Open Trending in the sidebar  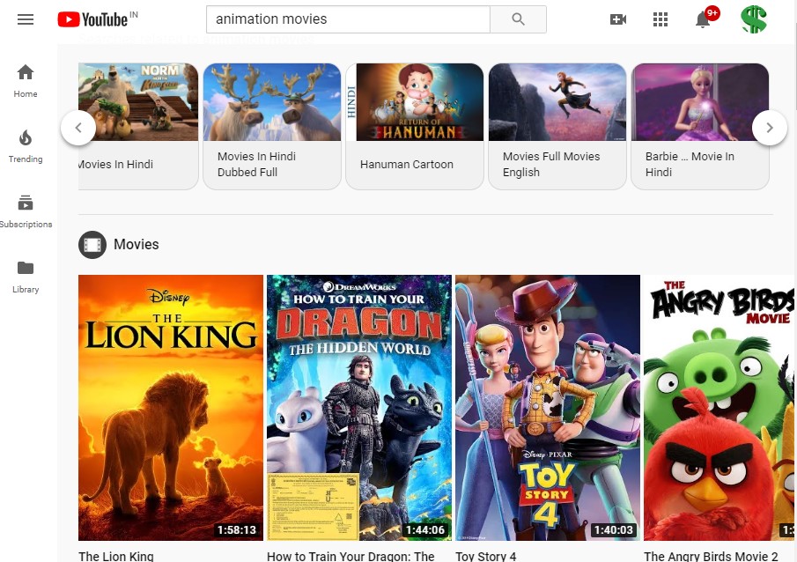(26, 146)
